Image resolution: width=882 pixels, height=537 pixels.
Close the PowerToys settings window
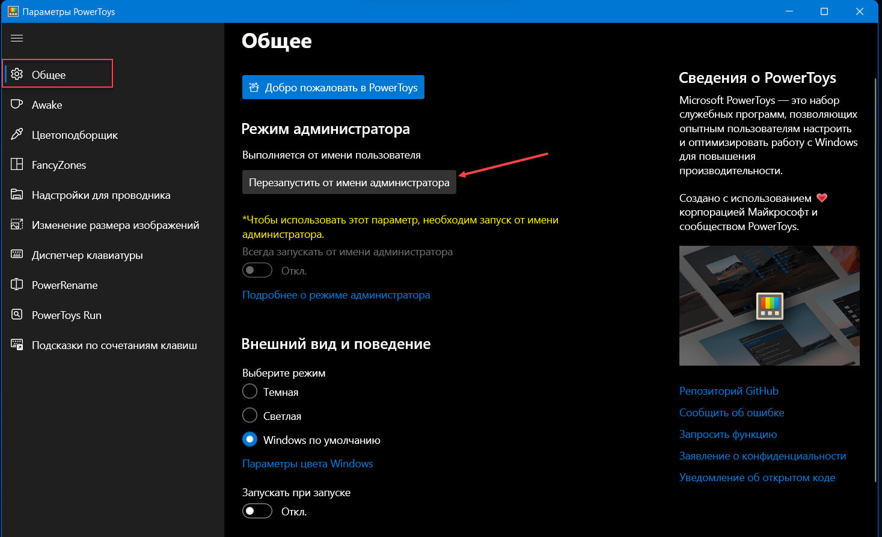click(860, 11)
